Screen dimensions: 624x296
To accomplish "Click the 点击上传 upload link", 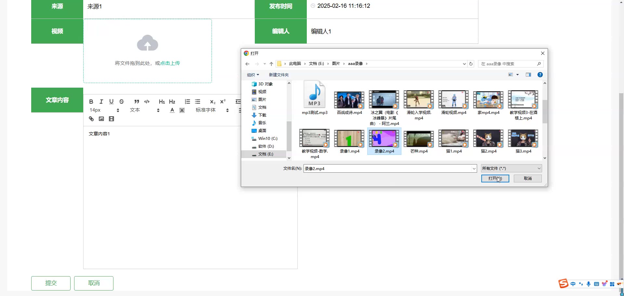I will [170, 63].
